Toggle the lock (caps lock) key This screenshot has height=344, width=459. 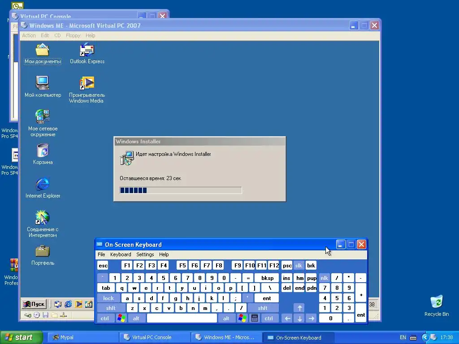coord(108,298)
